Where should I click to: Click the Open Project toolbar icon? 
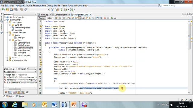(x=12, y=10)
